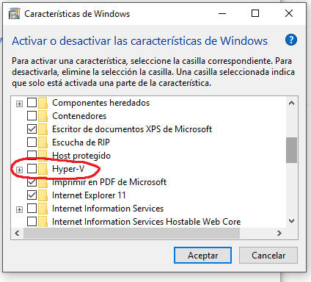Click the vertical scrollbar down arrow
Viewport: 311px width, 282px height.
pos(291,221)
